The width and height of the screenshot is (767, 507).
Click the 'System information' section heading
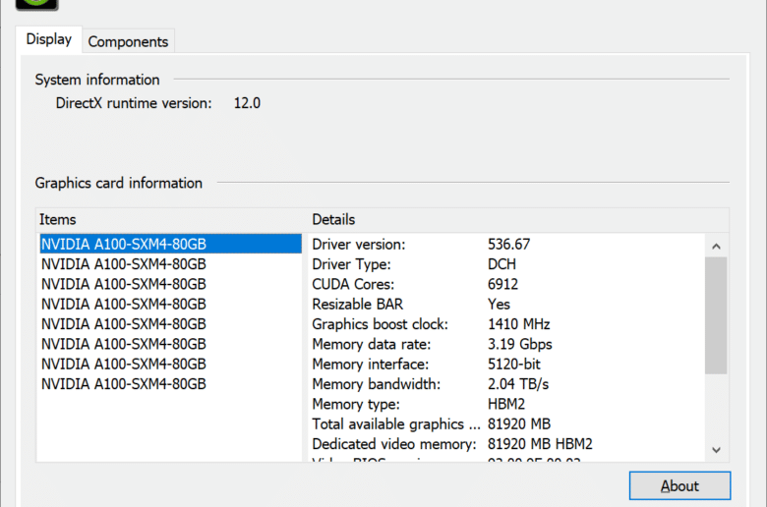tap(97, 80)
